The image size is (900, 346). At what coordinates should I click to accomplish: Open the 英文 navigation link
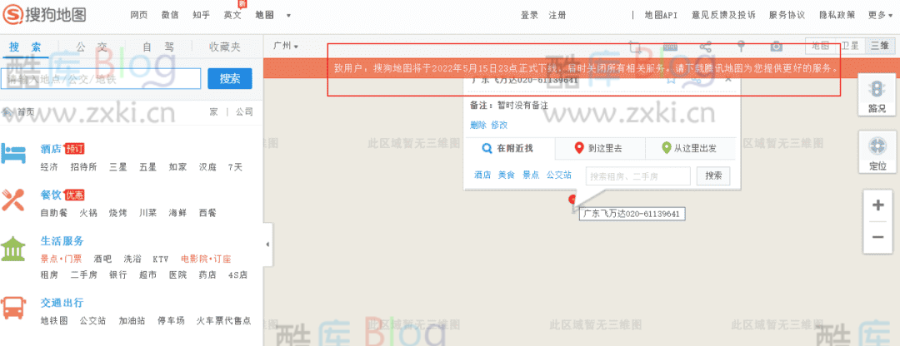[x=232, y=16]
